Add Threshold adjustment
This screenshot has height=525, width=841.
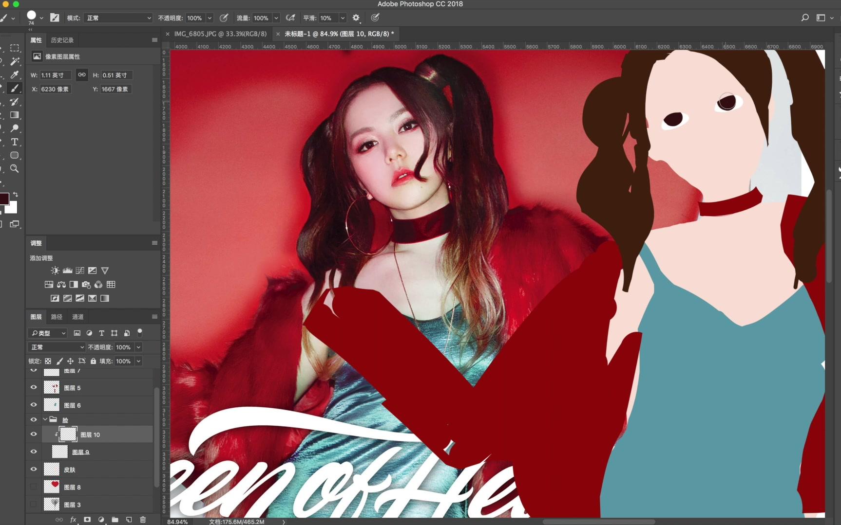point(80,298)
